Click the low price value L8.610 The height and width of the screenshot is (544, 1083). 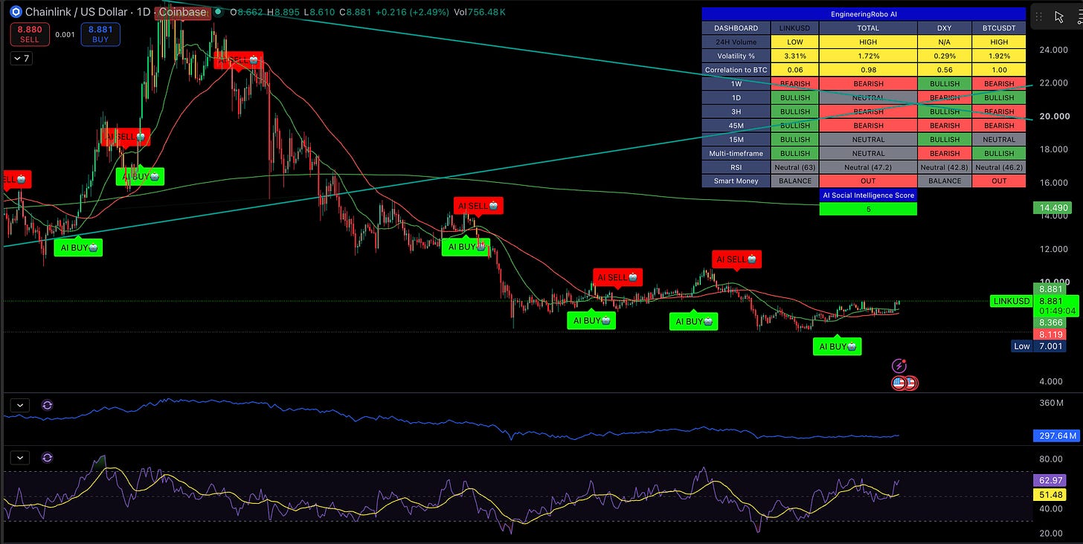coord(320,12)
